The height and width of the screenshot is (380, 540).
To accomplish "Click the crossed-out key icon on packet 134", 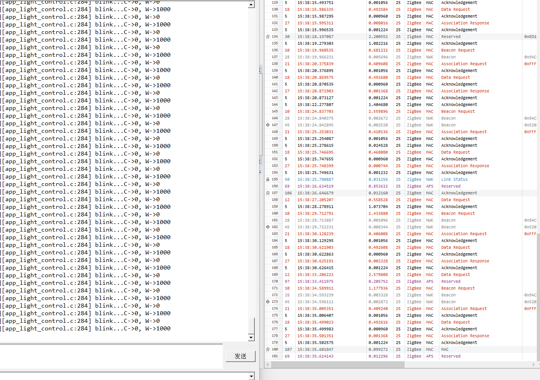I will click(268, 37).
